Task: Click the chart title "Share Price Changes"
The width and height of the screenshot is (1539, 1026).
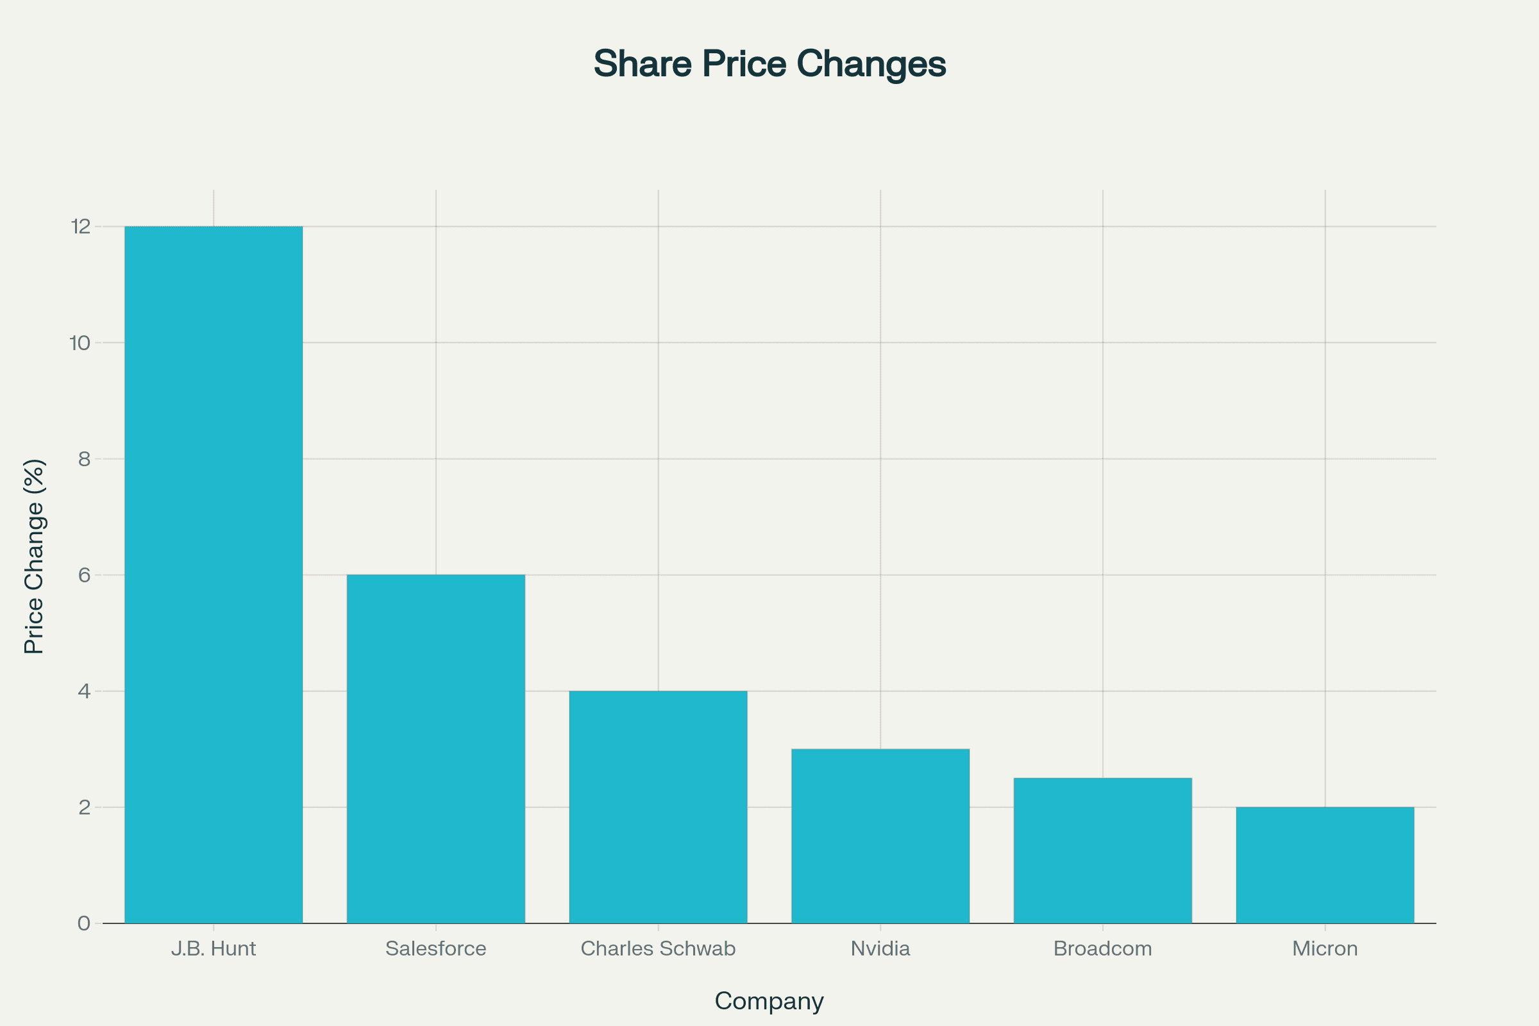Action: click(769, 63)
